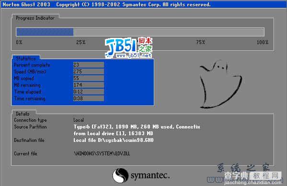Click the Speed (MB/min) label
The image size is (287, 186).
(x=30, y=71)
